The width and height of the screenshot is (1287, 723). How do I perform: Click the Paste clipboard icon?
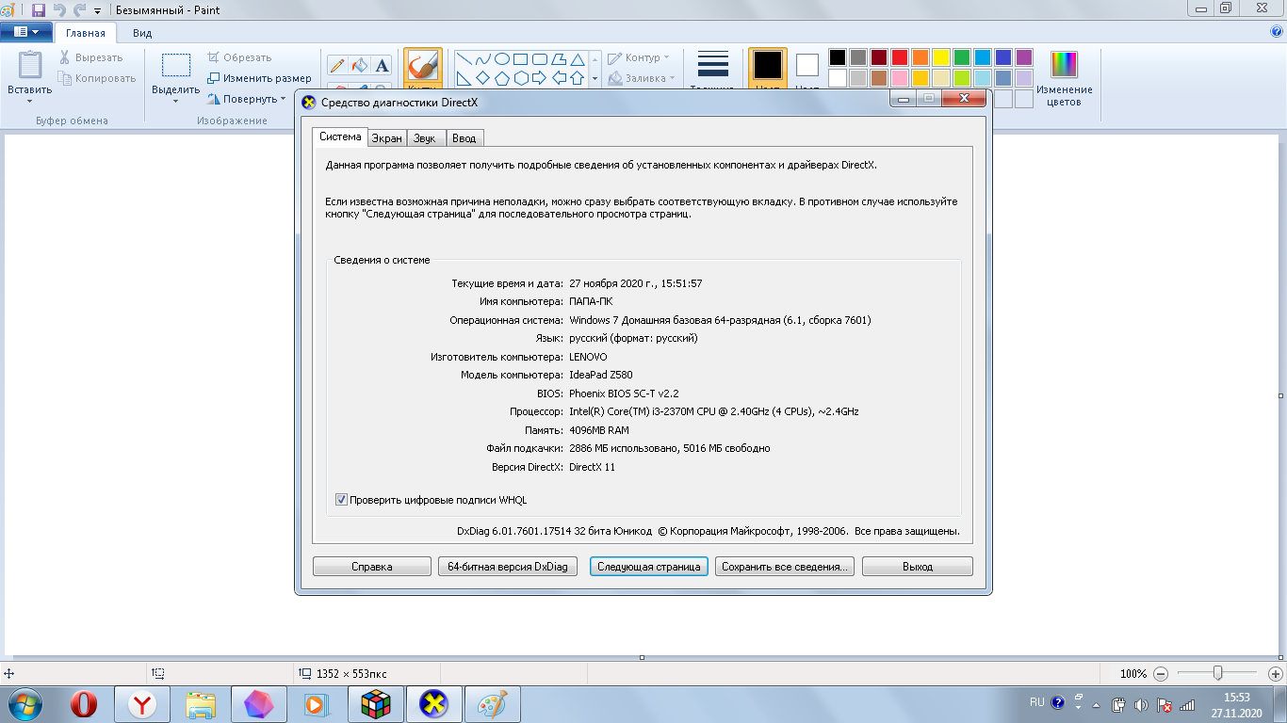pyautogui.click(x=30, y=65)
